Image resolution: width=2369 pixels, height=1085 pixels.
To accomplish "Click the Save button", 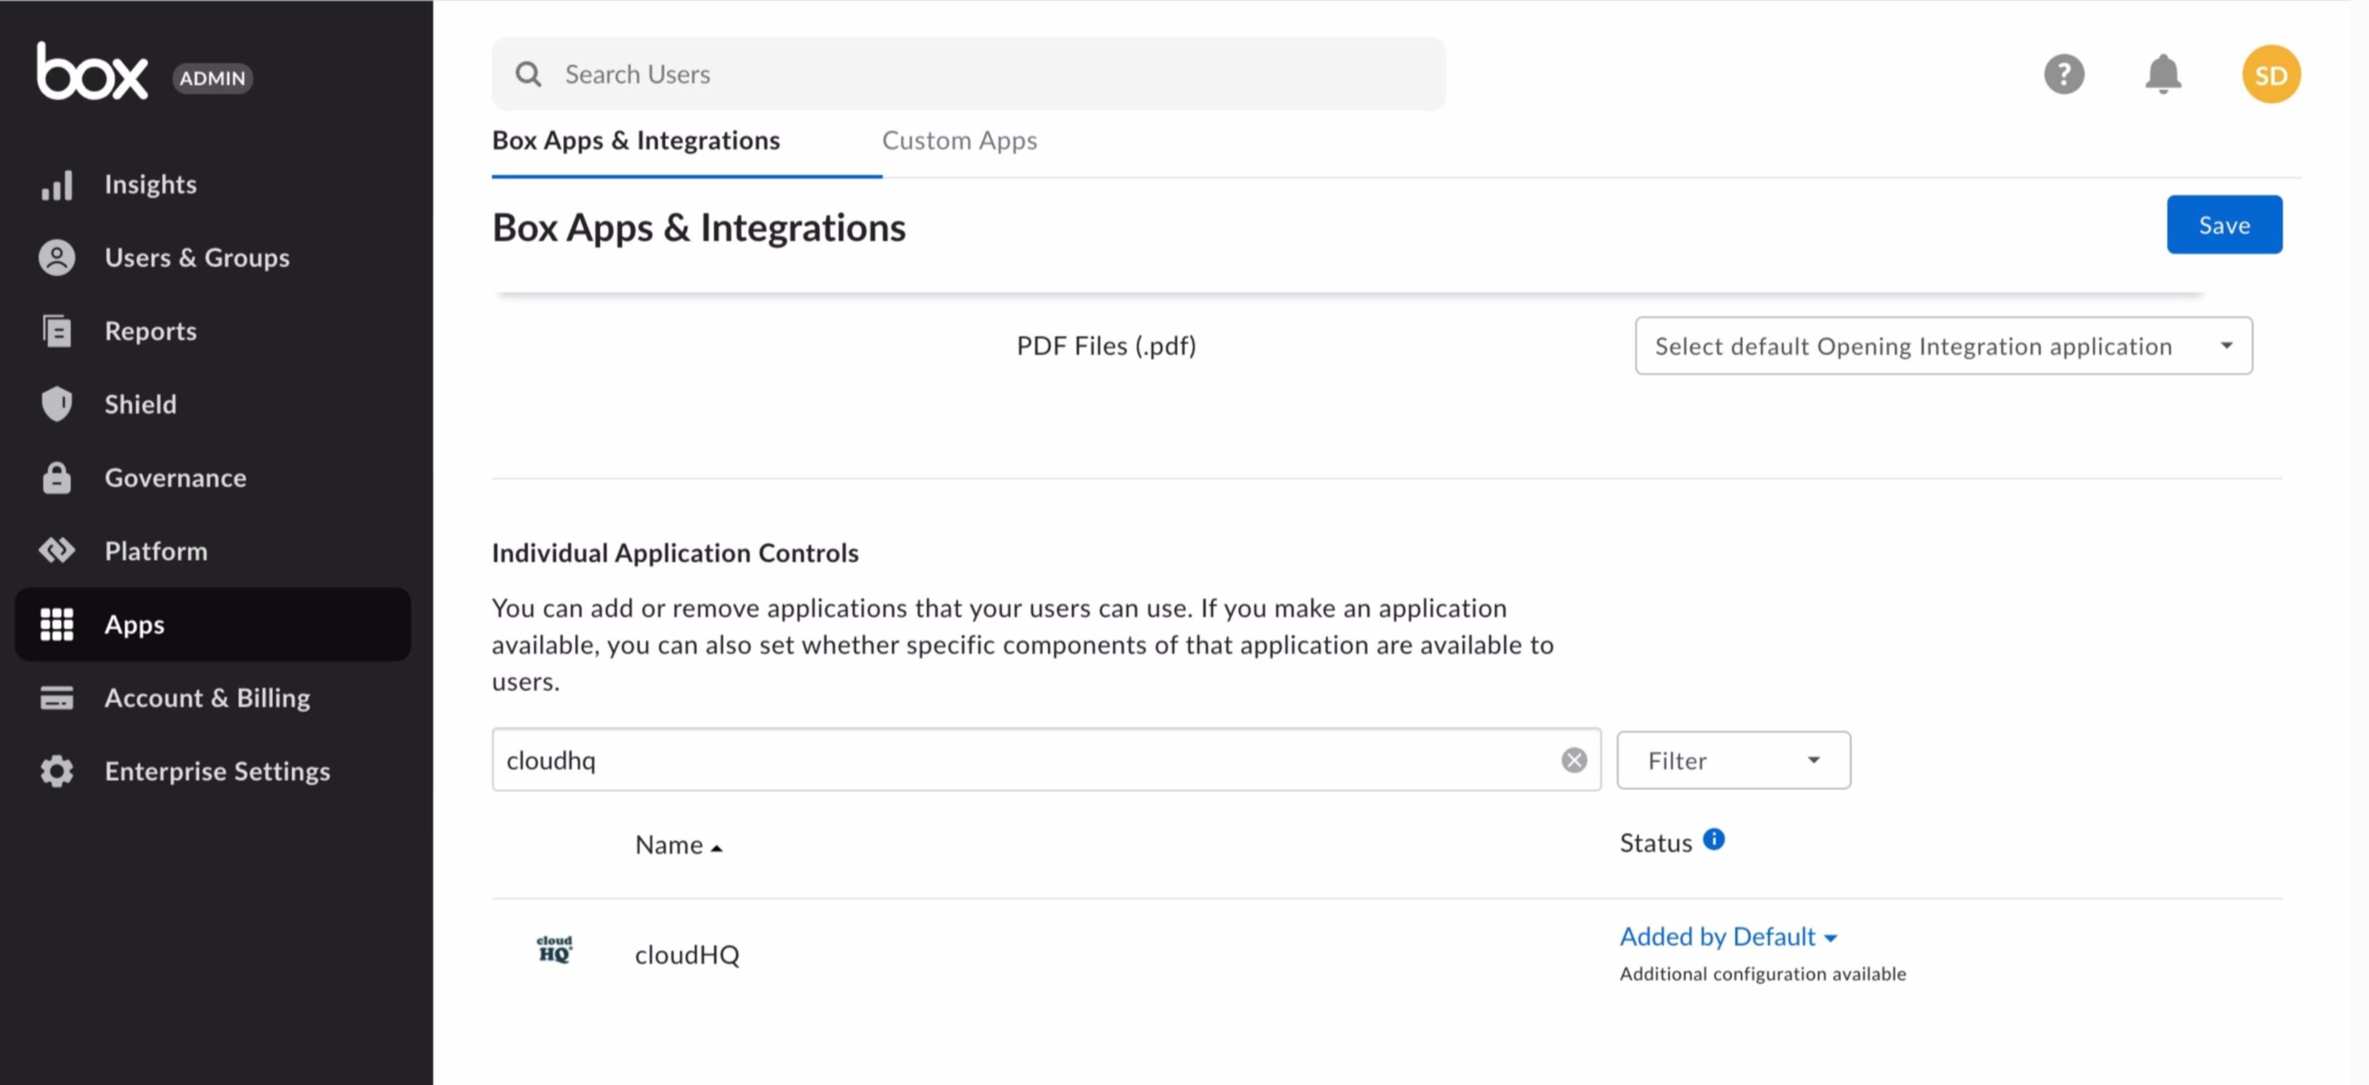I will (2224, 225).
